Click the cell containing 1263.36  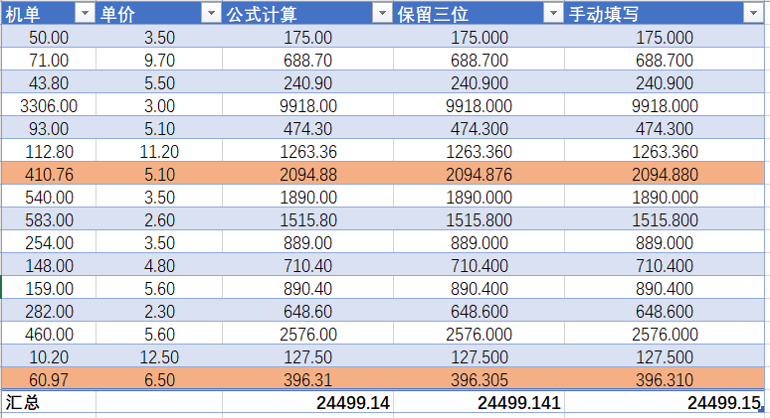tap(308, 152)
